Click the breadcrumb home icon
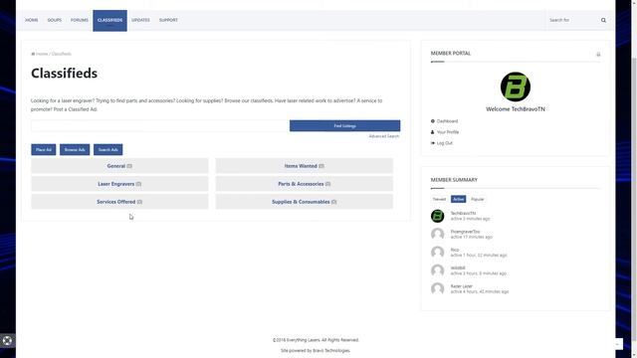The height and width of the screenshot is (358, 637). [x=33, y=54]
